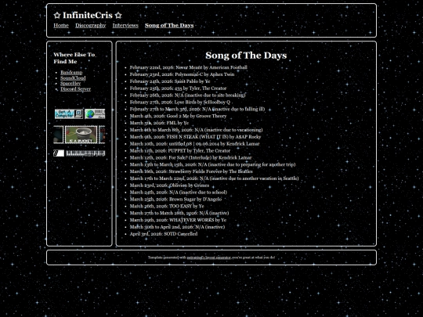Select the 'SOTD Cancelled' April 3rd entry
The height and width of the screenshot is (317, 423).
(164, 234)
